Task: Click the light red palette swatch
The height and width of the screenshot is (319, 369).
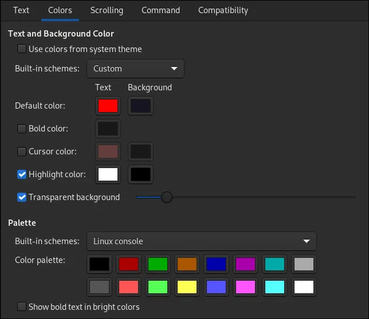Action: pos(128,287)
